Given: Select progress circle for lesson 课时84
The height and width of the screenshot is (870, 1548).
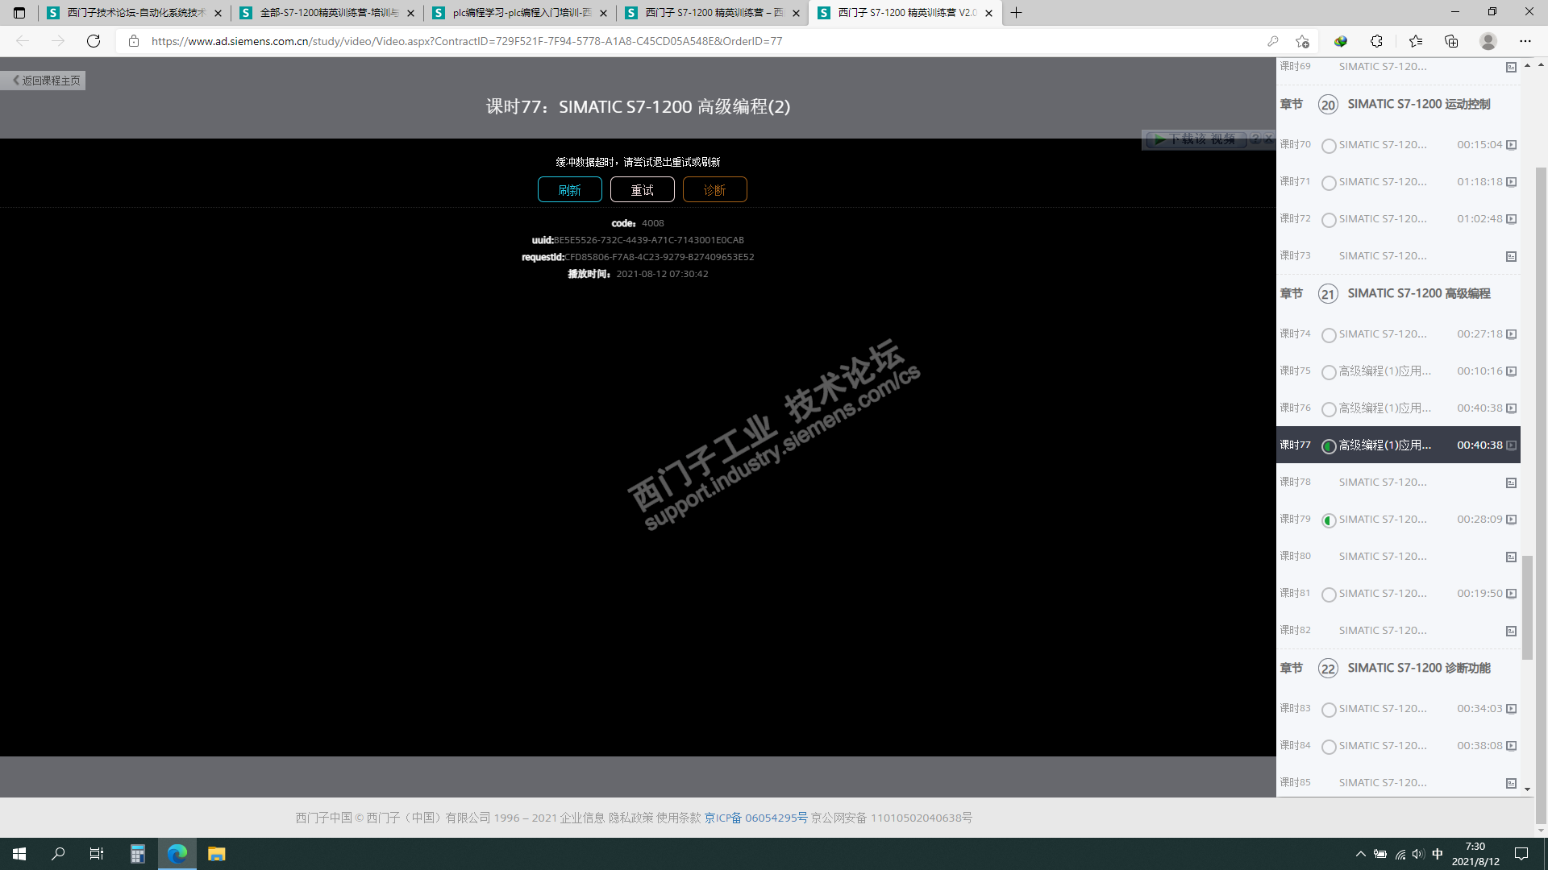Looking at the screenshot, I should pyautogui.click(x=1329, y=747).
